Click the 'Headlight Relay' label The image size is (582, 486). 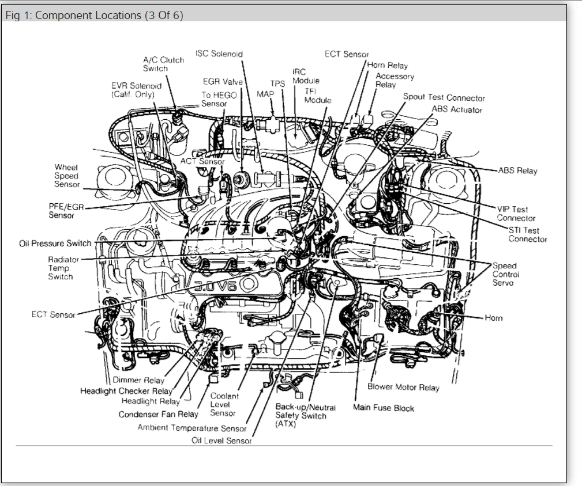click(x=151, y=401)
